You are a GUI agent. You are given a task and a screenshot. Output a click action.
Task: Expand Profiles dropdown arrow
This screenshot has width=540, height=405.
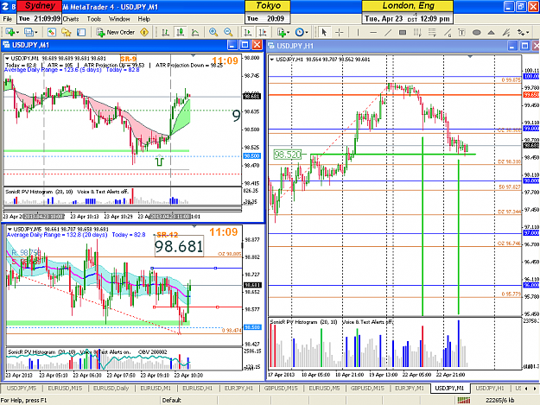click(x=35, y=33)
